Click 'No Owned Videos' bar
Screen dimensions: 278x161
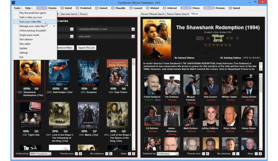(x=195, y=58)
